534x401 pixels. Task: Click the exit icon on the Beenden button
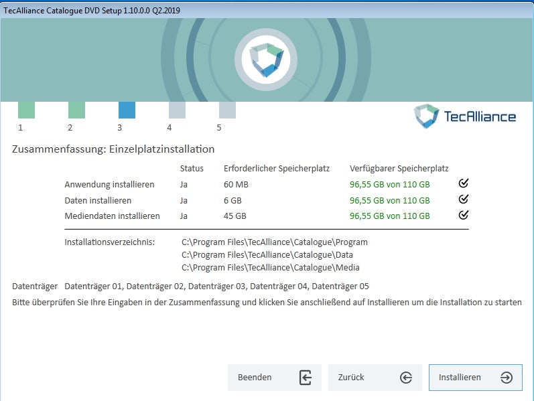tap(306, 378)
